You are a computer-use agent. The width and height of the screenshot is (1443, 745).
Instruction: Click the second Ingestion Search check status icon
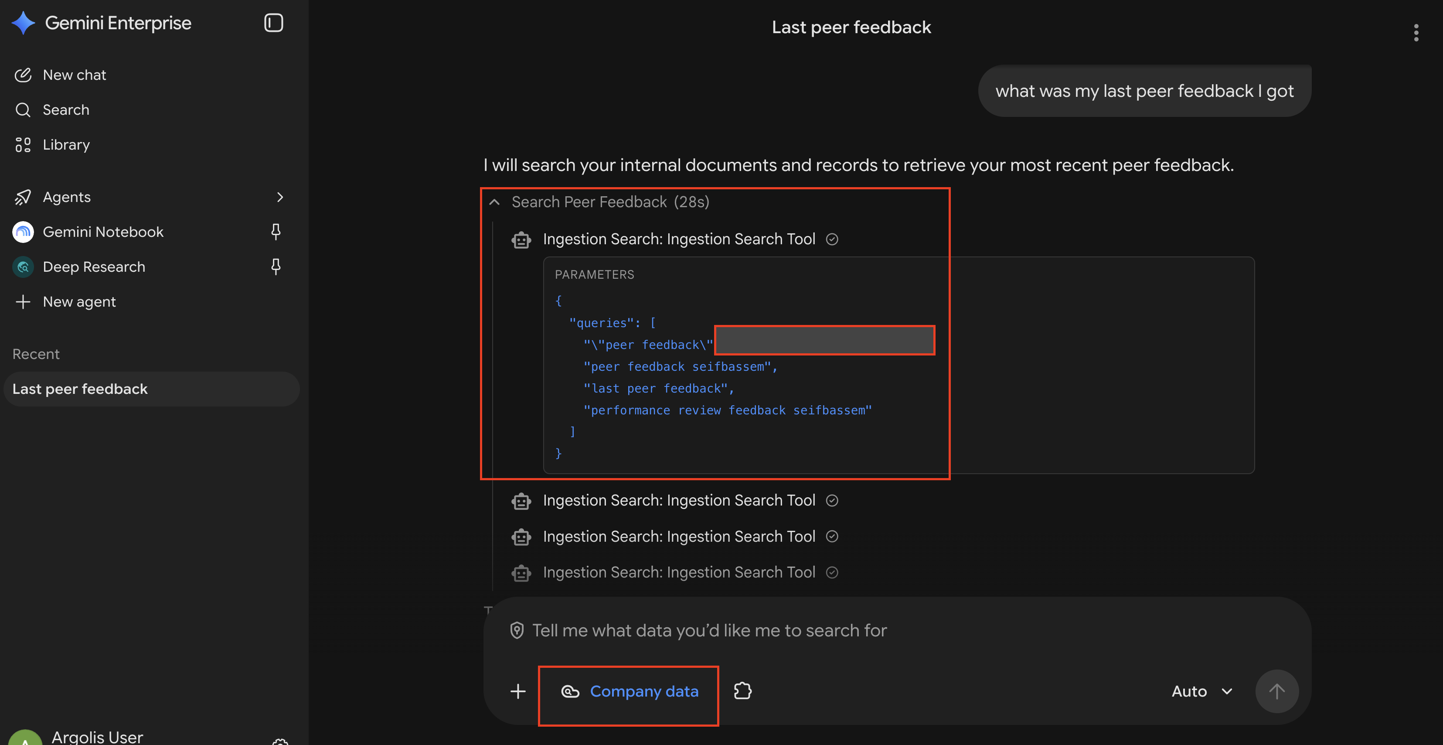click(832, 501)
